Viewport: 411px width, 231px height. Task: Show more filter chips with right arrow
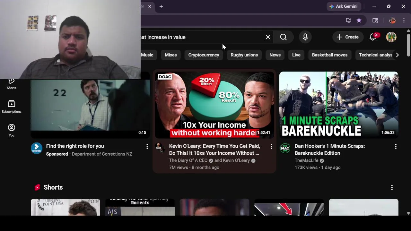(x=397, y=55)
